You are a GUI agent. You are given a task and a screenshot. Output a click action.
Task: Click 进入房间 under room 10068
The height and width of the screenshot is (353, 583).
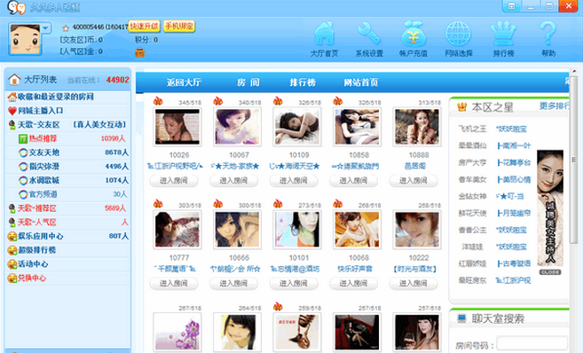[x=353, y=284]
